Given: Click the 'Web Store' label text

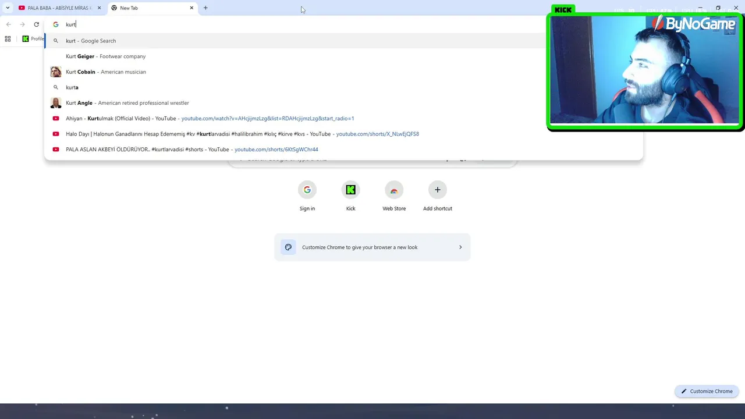Looking at the screenshot, I should 394,208.
